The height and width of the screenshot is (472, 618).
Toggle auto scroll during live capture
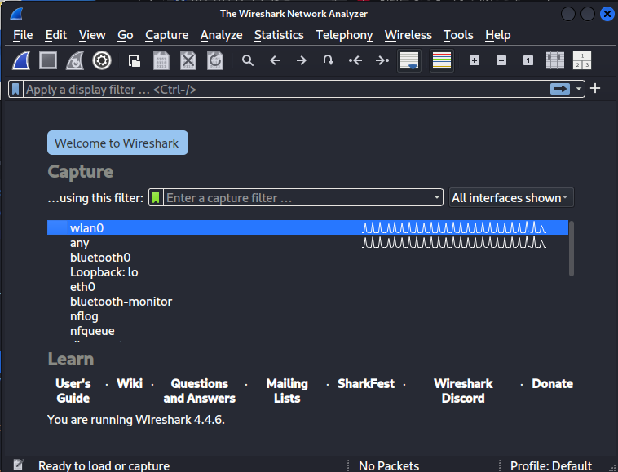409,60
